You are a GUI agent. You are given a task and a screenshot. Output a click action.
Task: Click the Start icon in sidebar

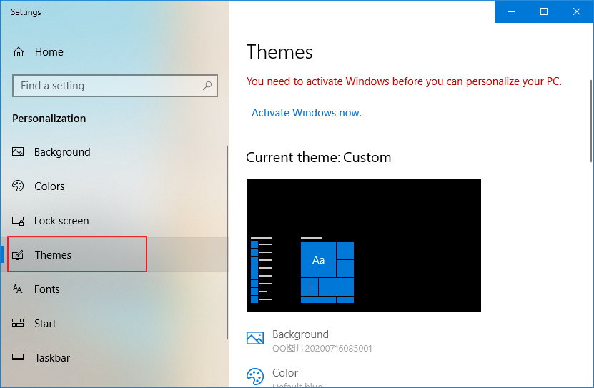19,324
